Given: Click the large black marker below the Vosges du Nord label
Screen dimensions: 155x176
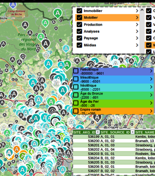Looking at the screenshot, I should [46, 44].
